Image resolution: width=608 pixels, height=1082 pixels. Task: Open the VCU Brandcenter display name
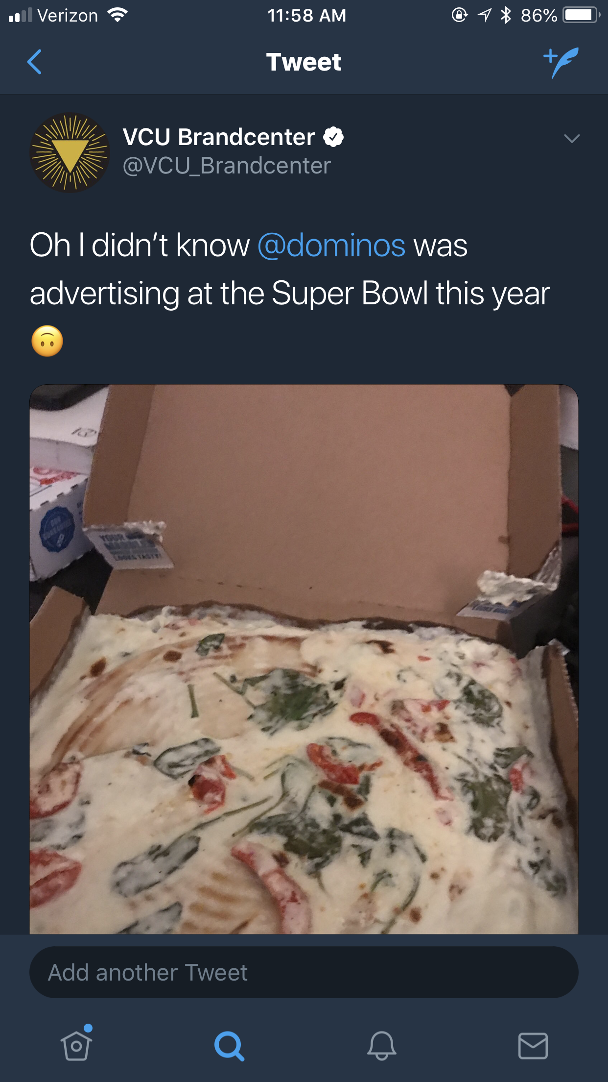pyautogui.click(x=219, y=137)
